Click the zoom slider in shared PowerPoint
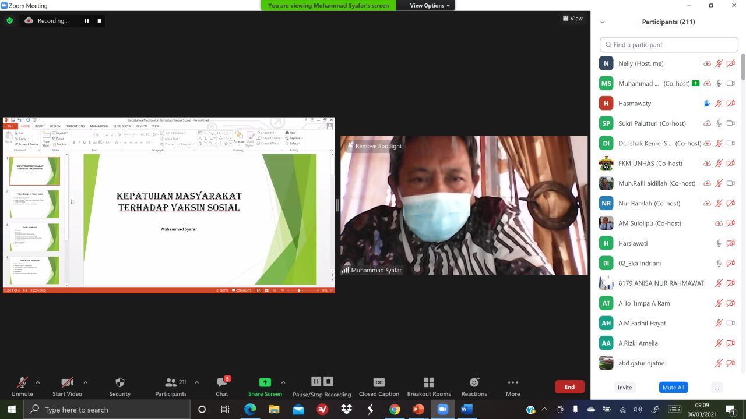 pyautogui.click(x=299, y=290)
